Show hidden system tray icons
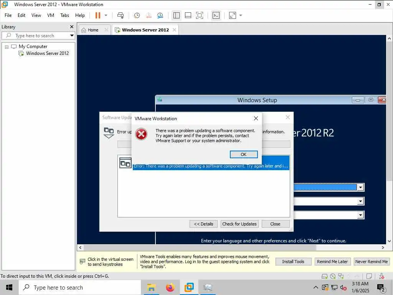This screenshot has height=295, width=393. (x=316, y=287)
